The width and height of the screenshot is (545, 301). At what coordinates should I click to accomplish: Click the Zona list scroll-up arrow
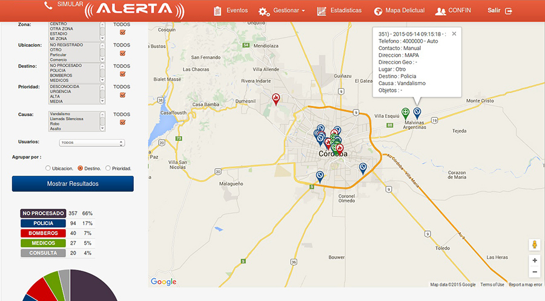pyautogui.click(x=102, y=25)
